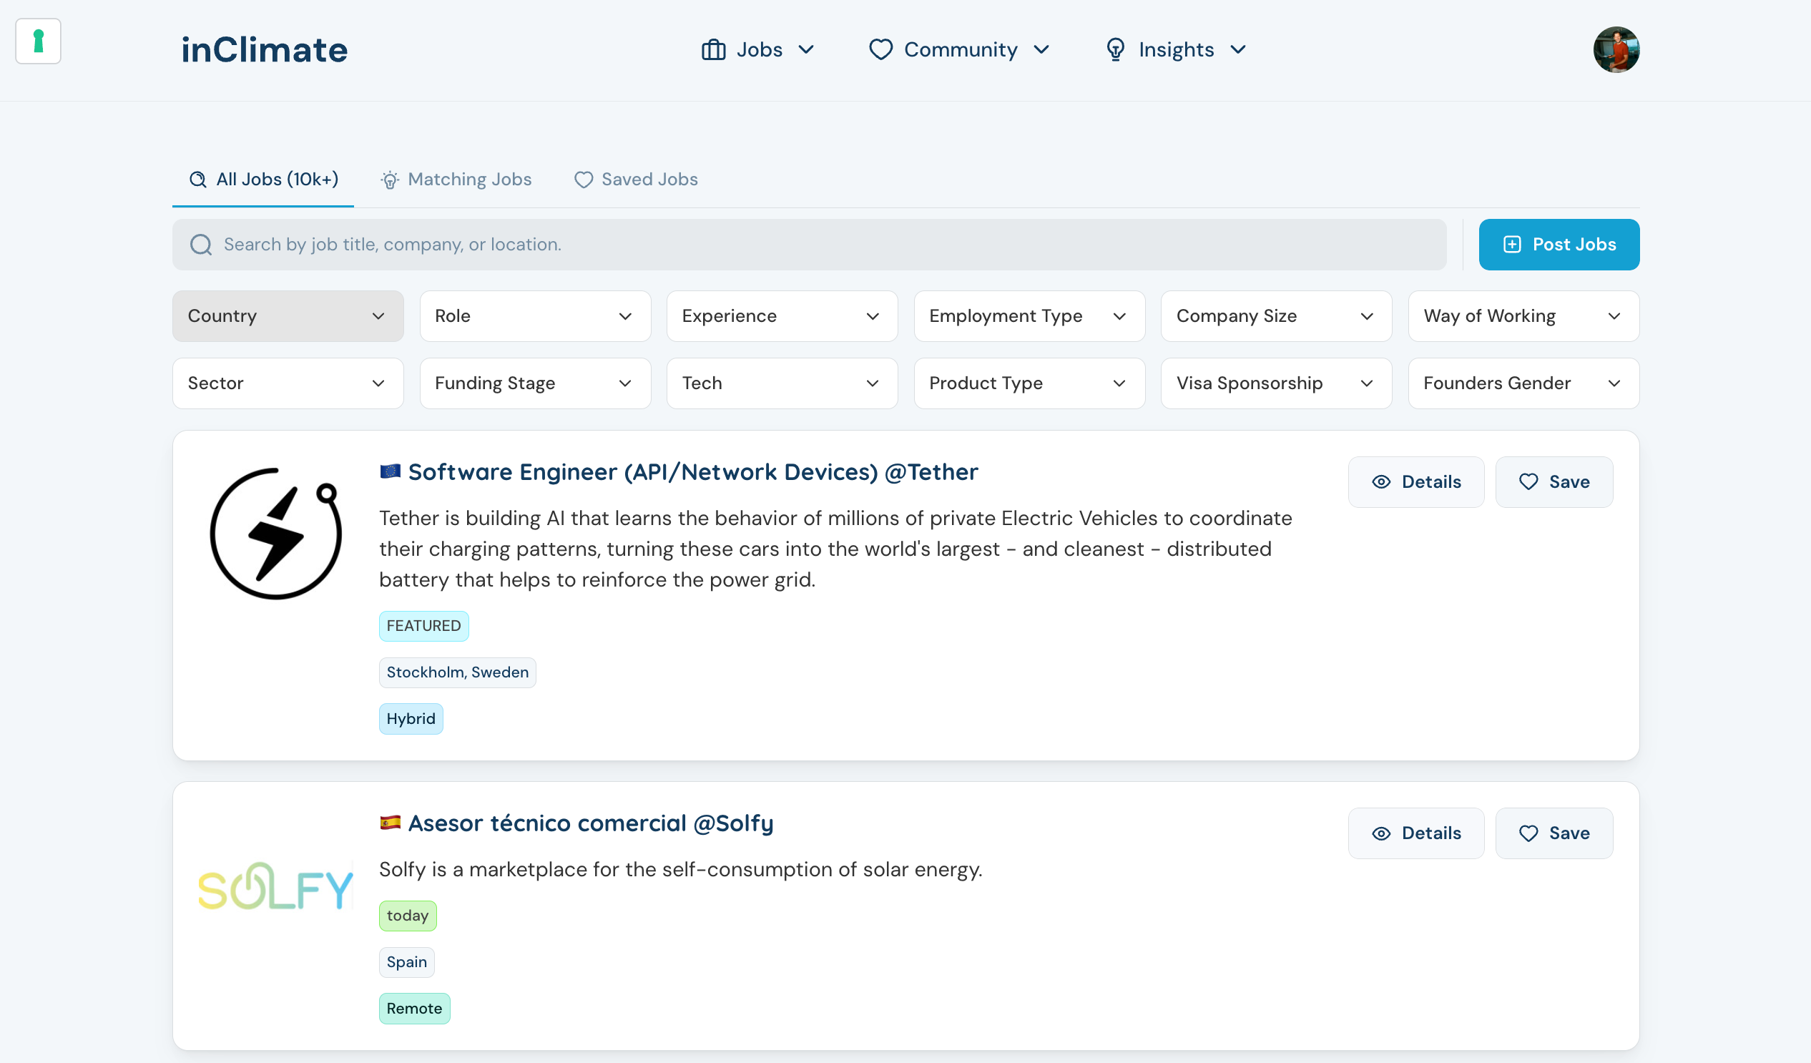Switch to Matching Jobs tab

point(456,179)
